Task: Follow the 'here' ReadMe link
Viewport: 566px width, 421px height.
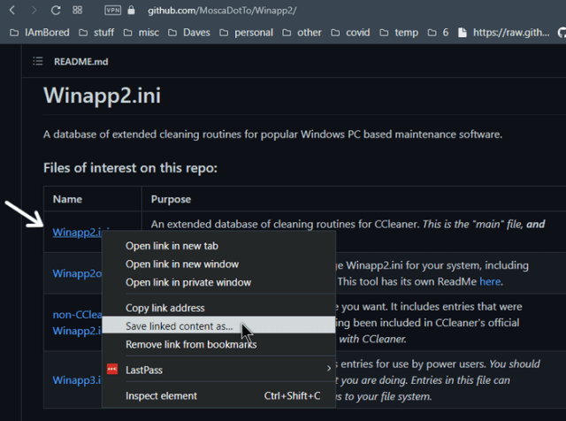Action: coord(490,281)
